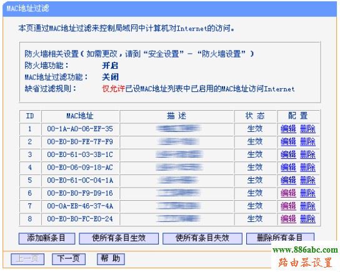Delete the 00-E0-06-09-18-AC entry
Screen dimensions: 340x272
click(307, 167)
